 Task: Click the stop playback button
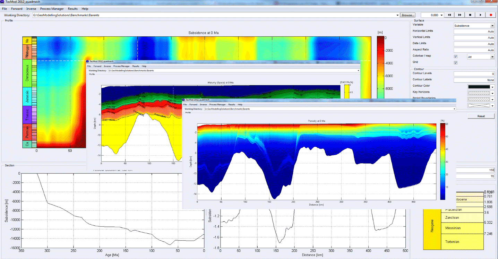coord(470,15)
